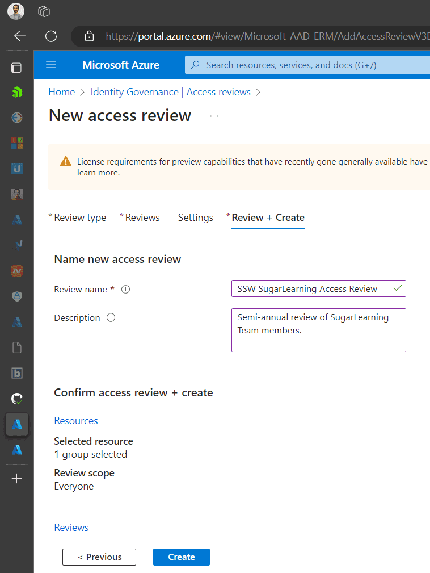Screen dimensions: 430x573
Task: Click the Previous button
Action: pos(99,557)
